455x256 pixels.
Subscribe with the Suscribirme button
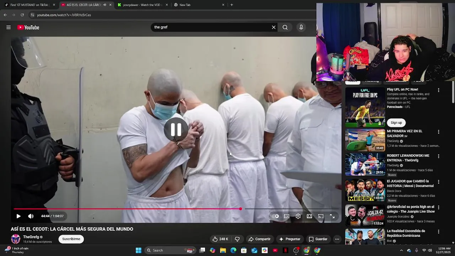click(71, 239)
